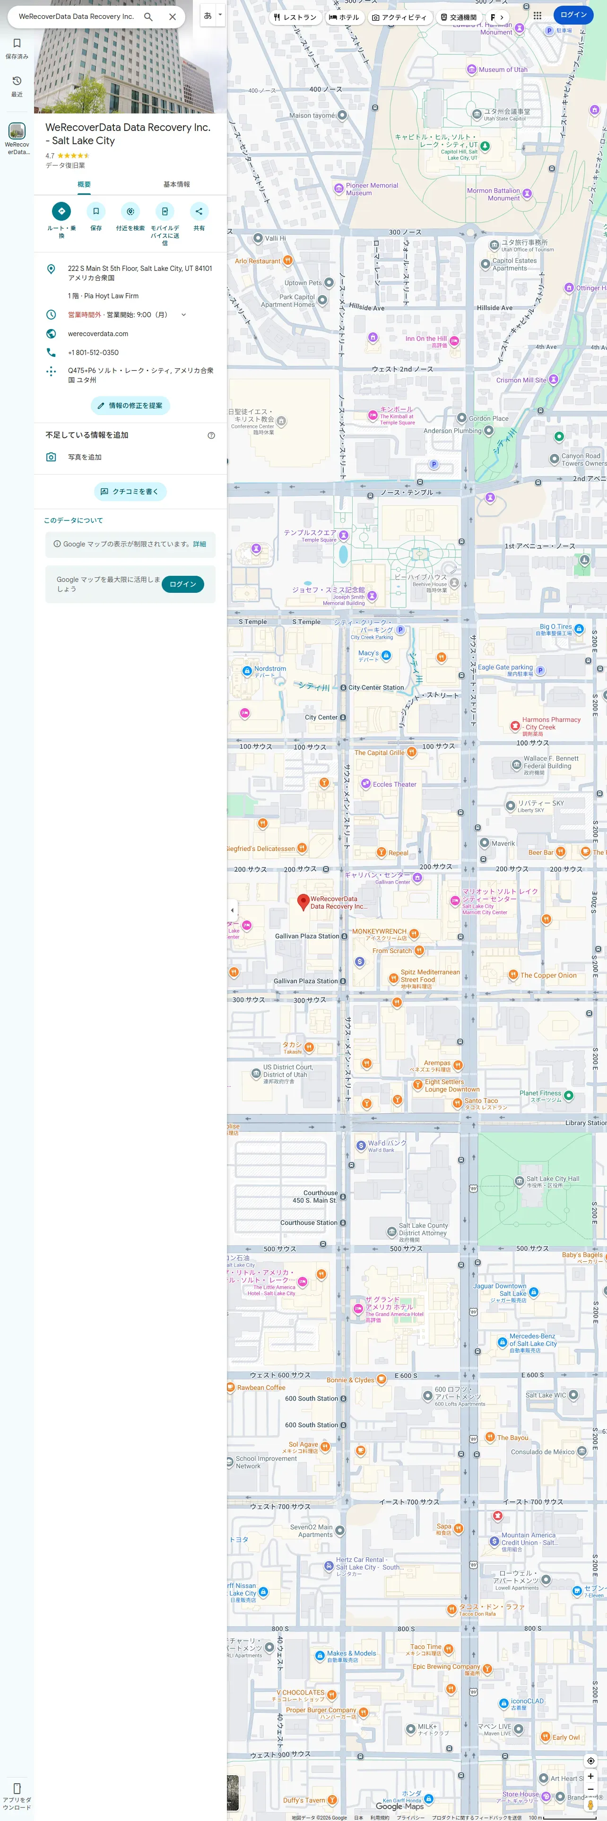Open the map layers thumbnail
This screenshot has width=607, height=1821.
[233, 1792]
